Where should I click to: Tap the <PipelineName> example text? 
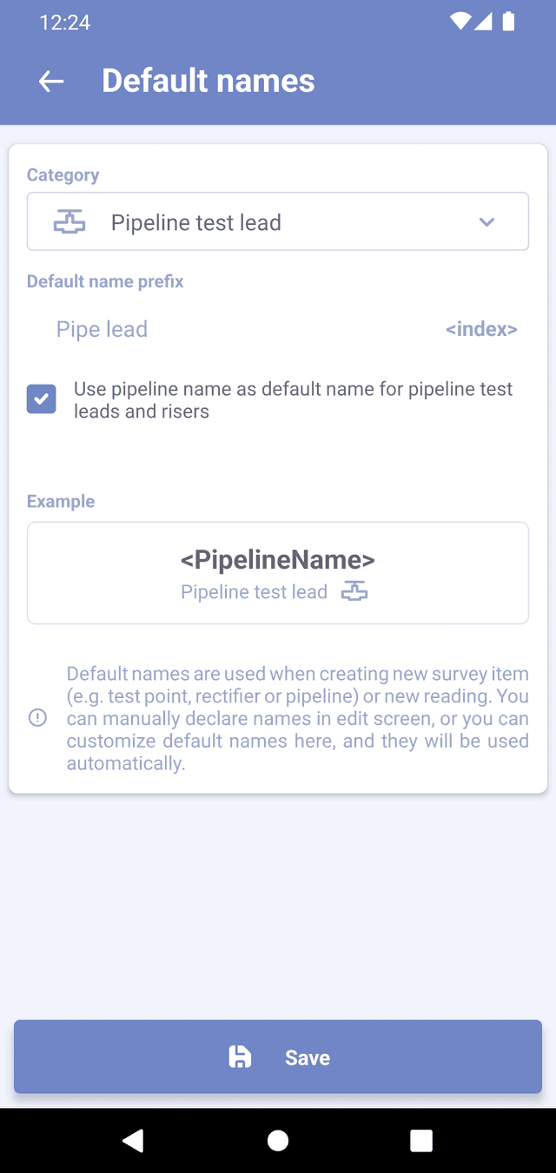click(x=278, y=559)
